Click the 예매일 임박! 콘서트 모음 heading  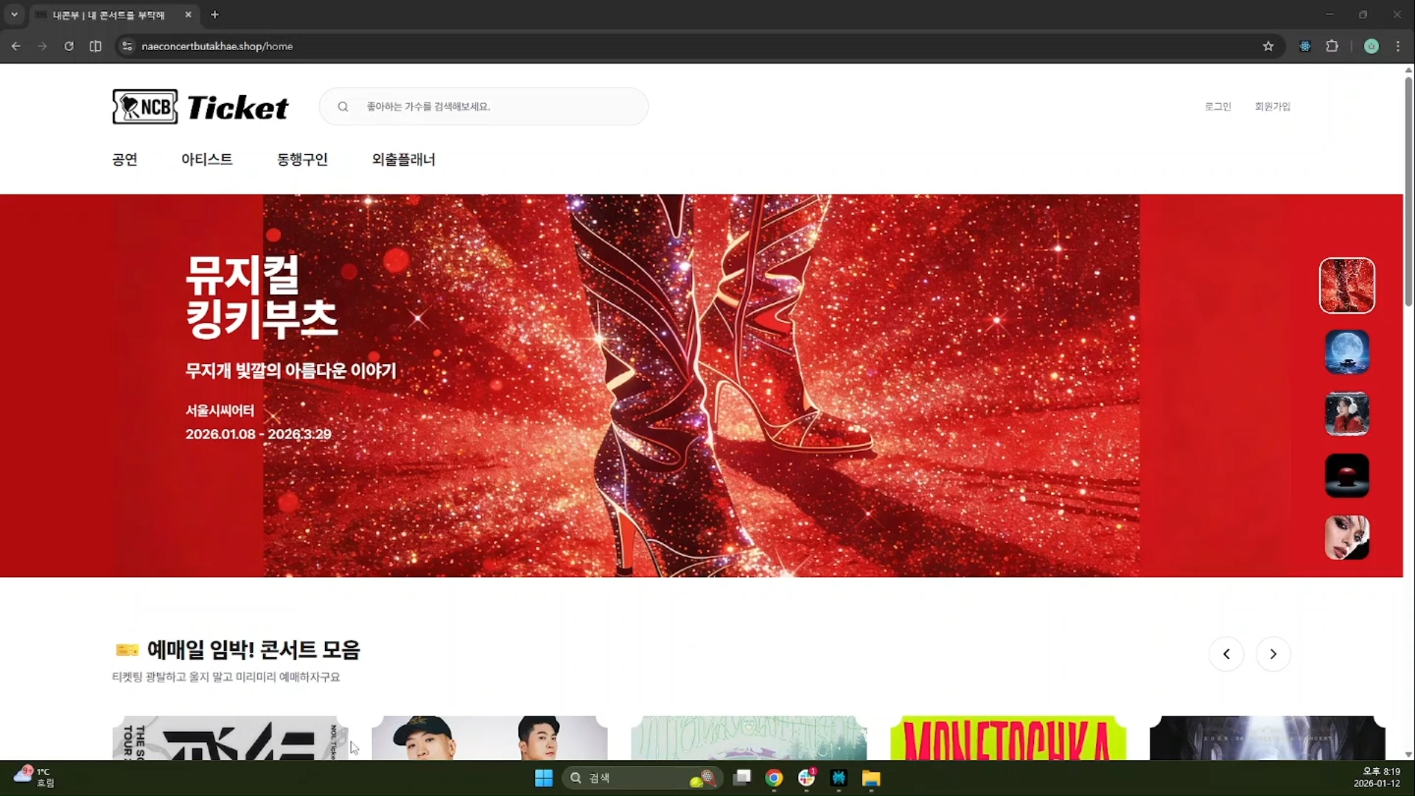254,650
